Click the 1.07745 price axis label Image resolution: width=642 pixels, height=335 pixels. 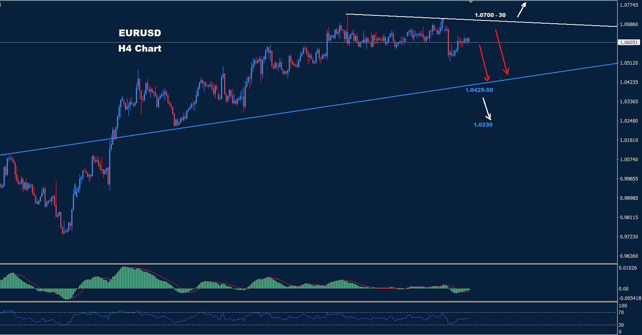point(629,5)
